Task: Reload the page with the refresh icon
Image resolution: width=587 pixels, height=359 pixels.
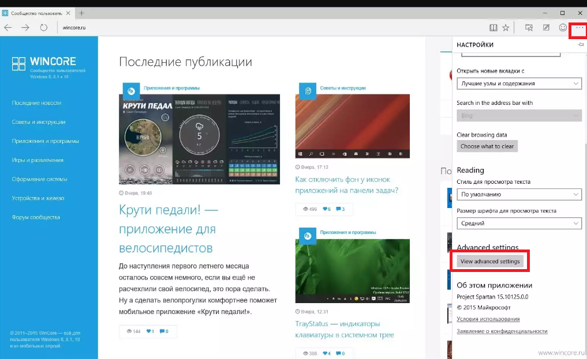Action: click(x=43, y=28)
